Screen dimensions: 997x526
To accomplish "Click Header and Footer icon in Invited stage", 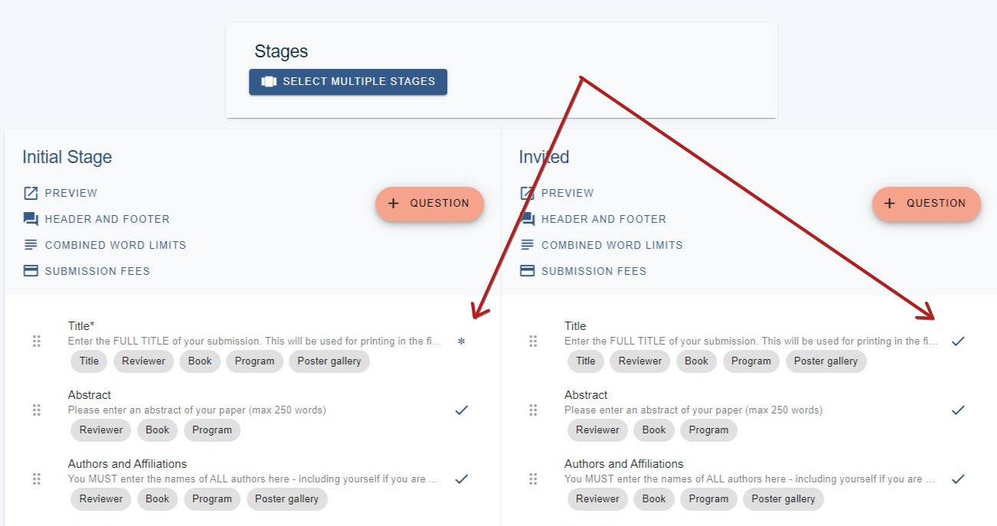I will [527, 219].
